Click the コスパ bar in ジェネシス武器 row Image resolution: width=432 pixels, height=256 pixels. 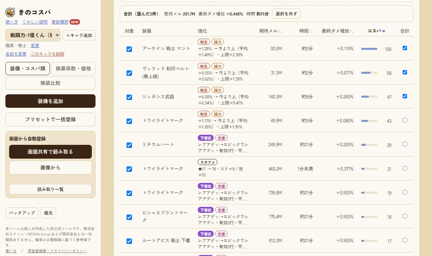[x=369, y=97]
